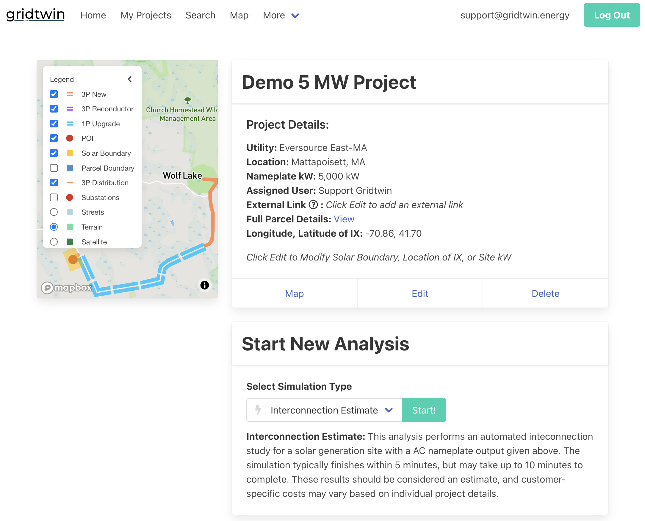Click the -70.86, 41.70 coordinates

(393, 233)
